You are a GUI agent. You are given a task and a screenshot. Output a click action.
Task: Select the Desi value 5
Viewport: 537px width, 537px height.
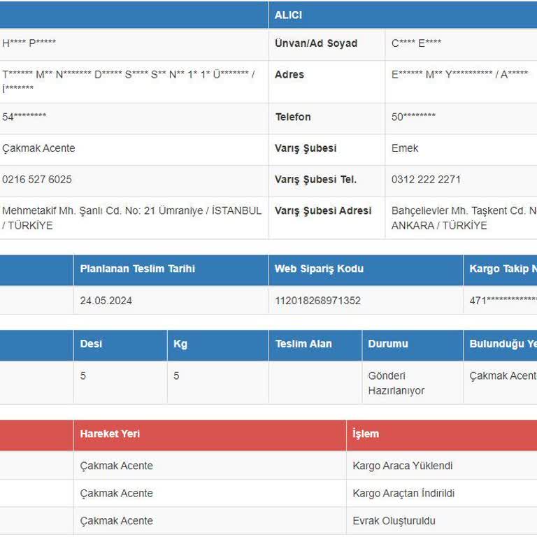tap(83, 375)
